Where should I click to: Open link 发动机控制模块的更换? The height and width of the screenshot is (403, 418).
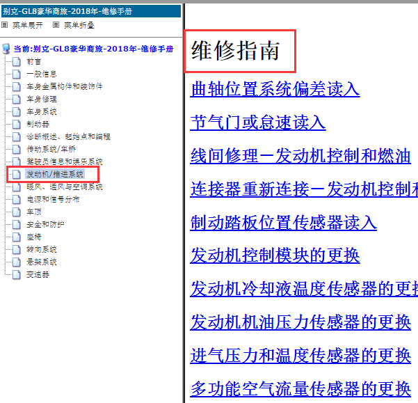pos(275,256)
